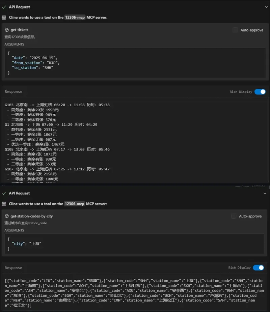Click the checkmark icon beside the get-station-codes-by-city API Request
This screenshot has height=312, width=270.
tap(4, 193)
